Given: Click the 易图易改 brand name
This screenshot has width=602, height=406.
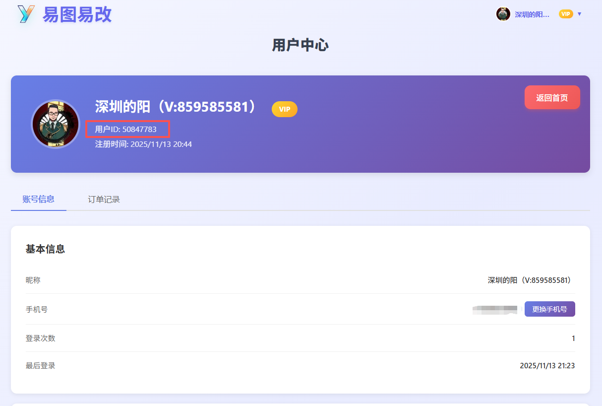Looking at the screenshot, I should (77, 14).
